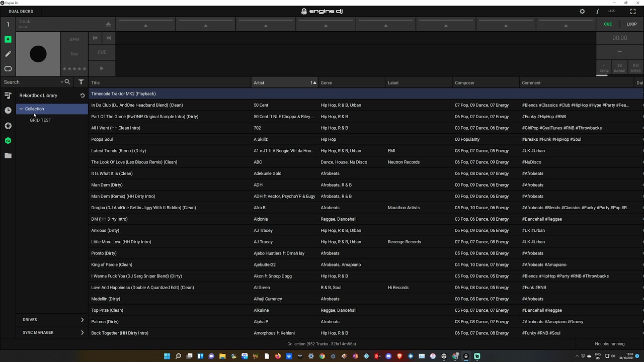Sort tracks by the Composer column
Screen dimensions: 644x362
[x=486, y=83]
